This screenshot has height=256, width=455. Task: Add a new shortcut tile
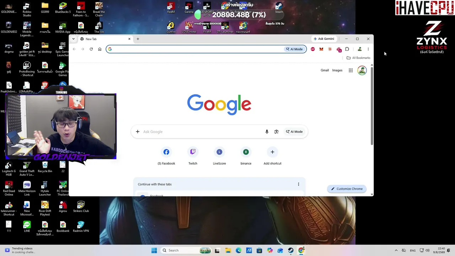pos(272,156)
